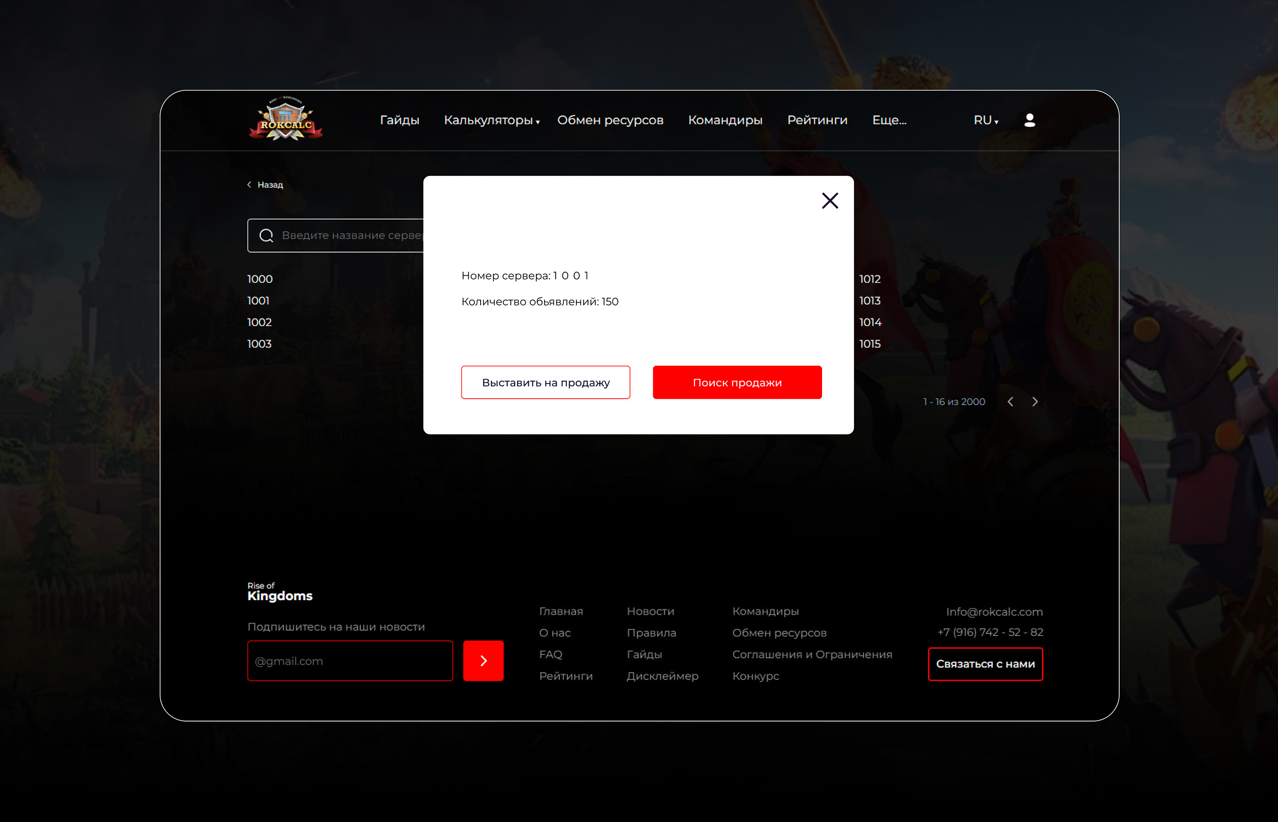Click the search magnifier icon

tap(266, 235)
